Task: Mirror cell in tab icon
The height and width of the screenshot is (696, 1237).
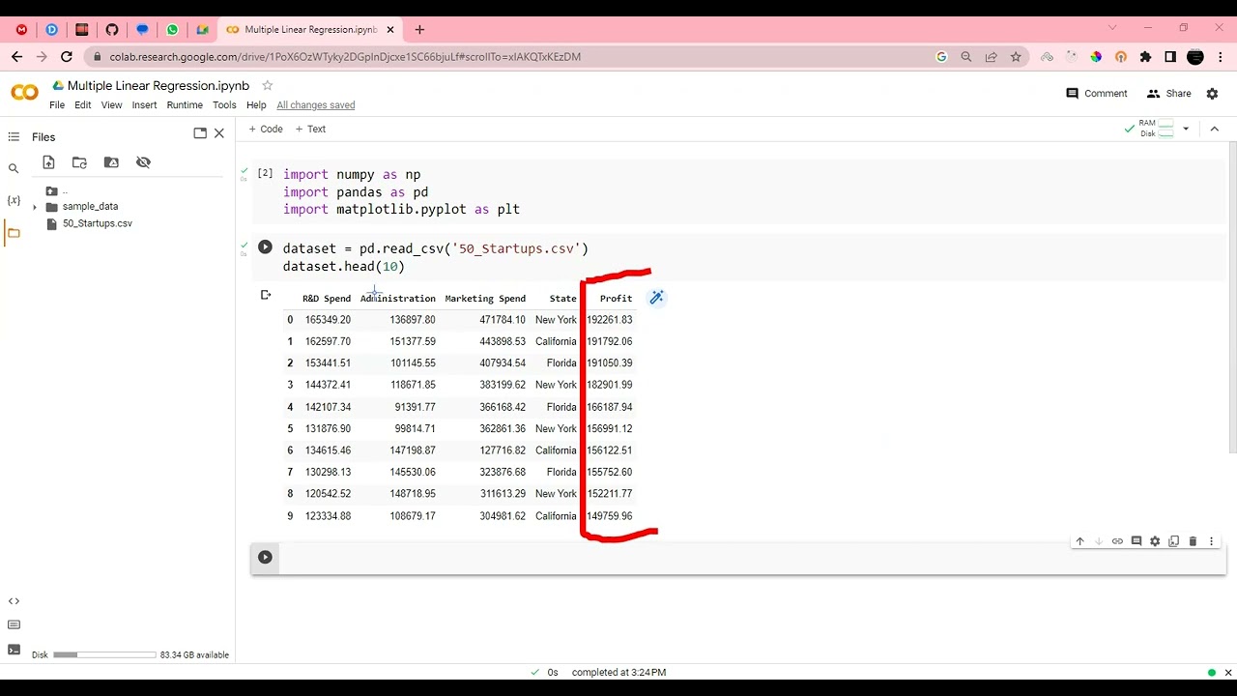Action: (x=1173, y=541)
